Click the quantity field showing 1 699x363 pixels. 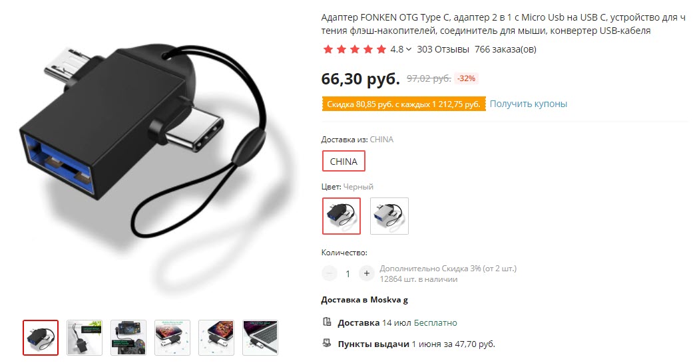348,274
